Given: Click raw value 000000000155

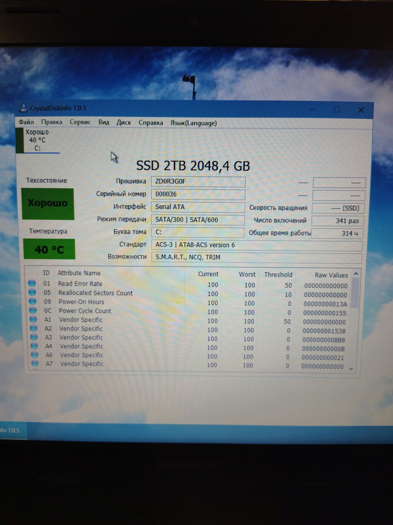Looking at the screenshot, I should [x=325, y=313].
